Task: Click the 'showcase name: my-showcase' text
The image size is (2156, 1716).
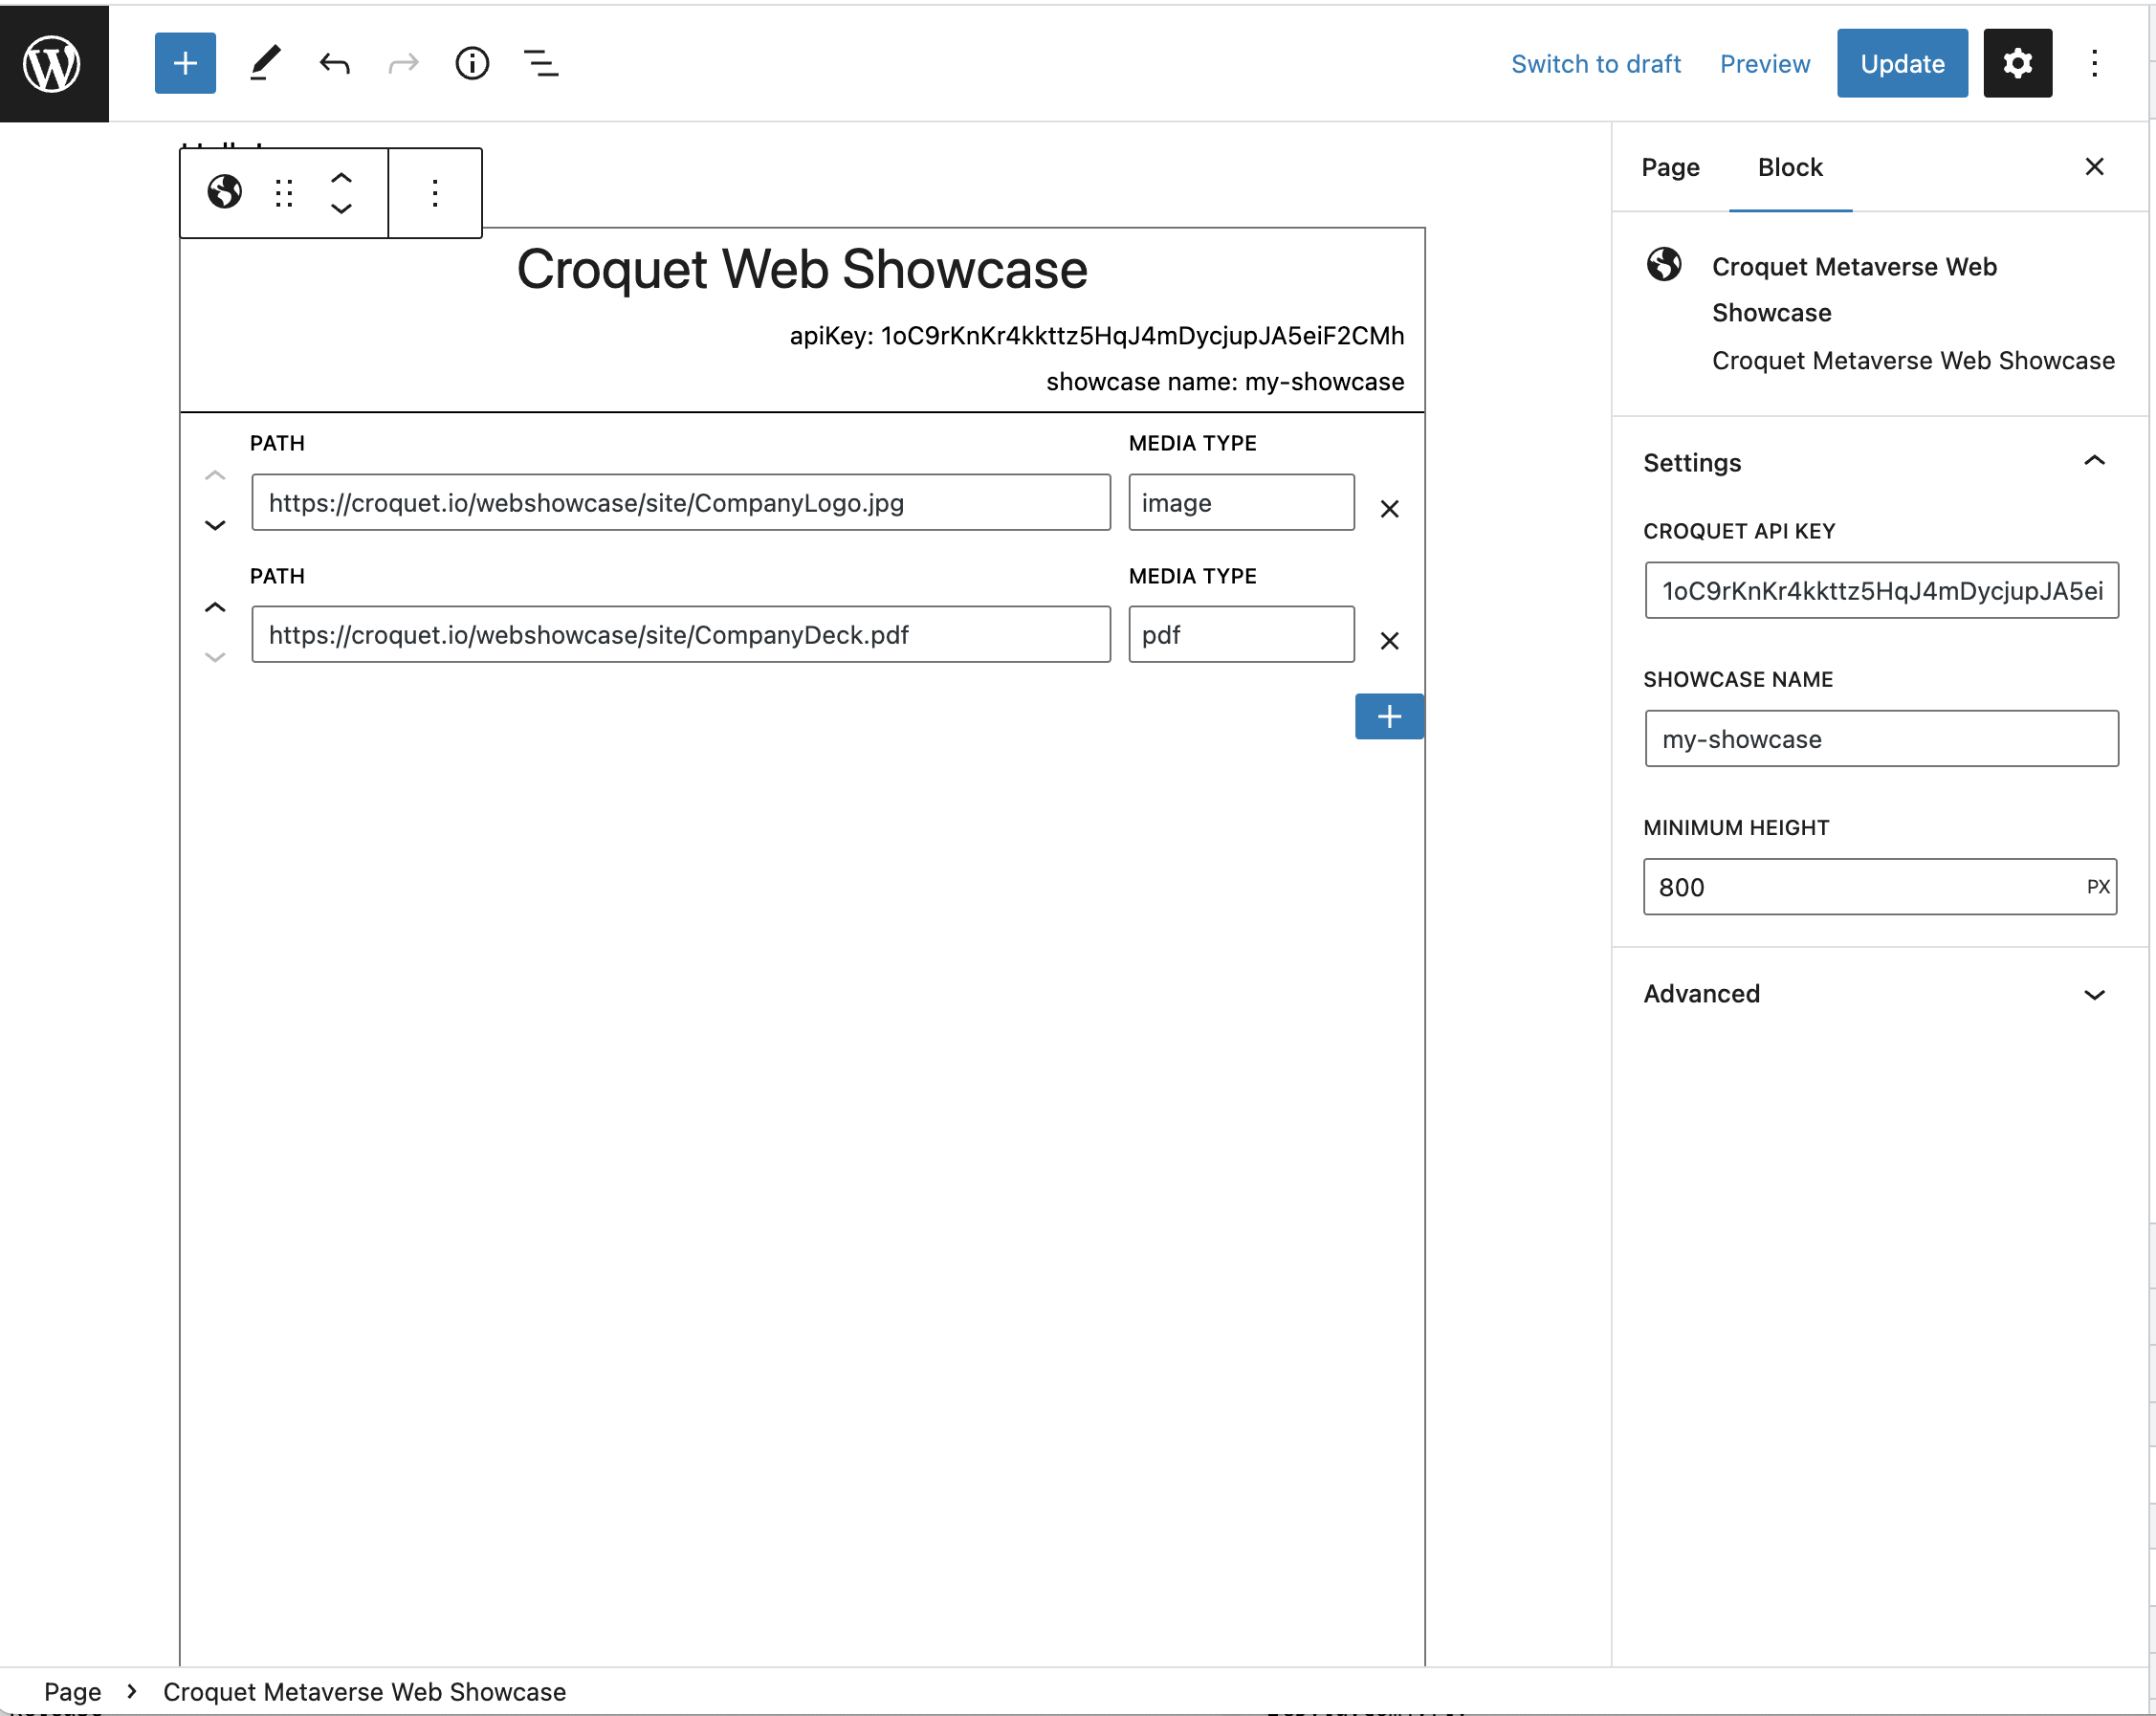Action: 1225,382
